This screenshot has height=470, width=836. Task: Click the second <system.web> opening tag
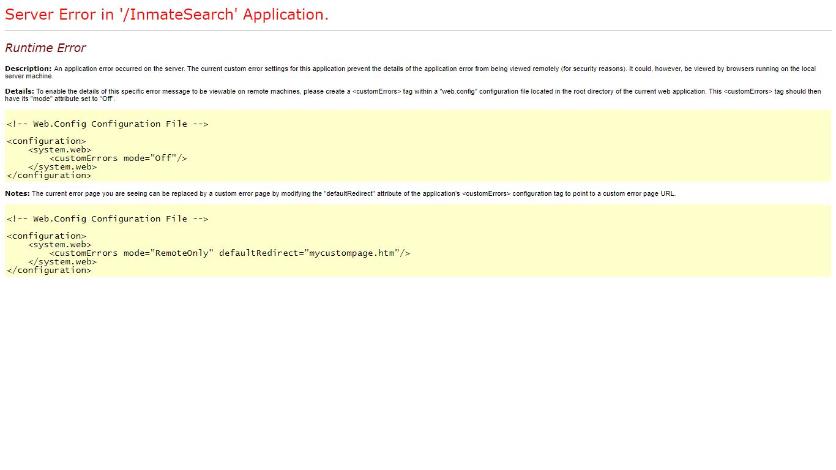(60, 244)
